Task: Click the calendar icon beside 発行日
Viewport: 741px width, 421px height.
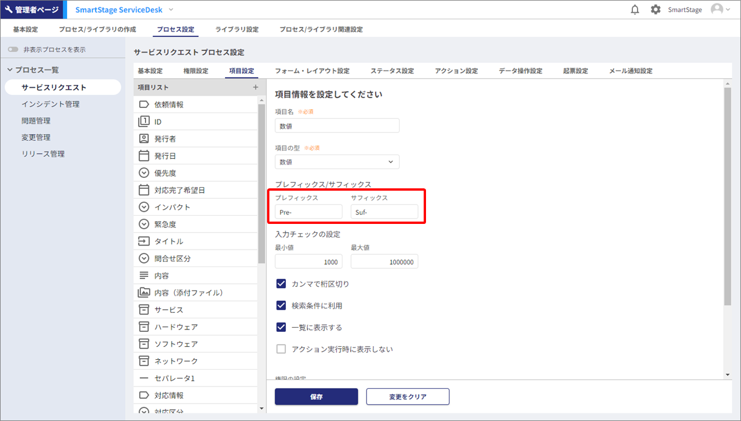Action: (144, 156)
